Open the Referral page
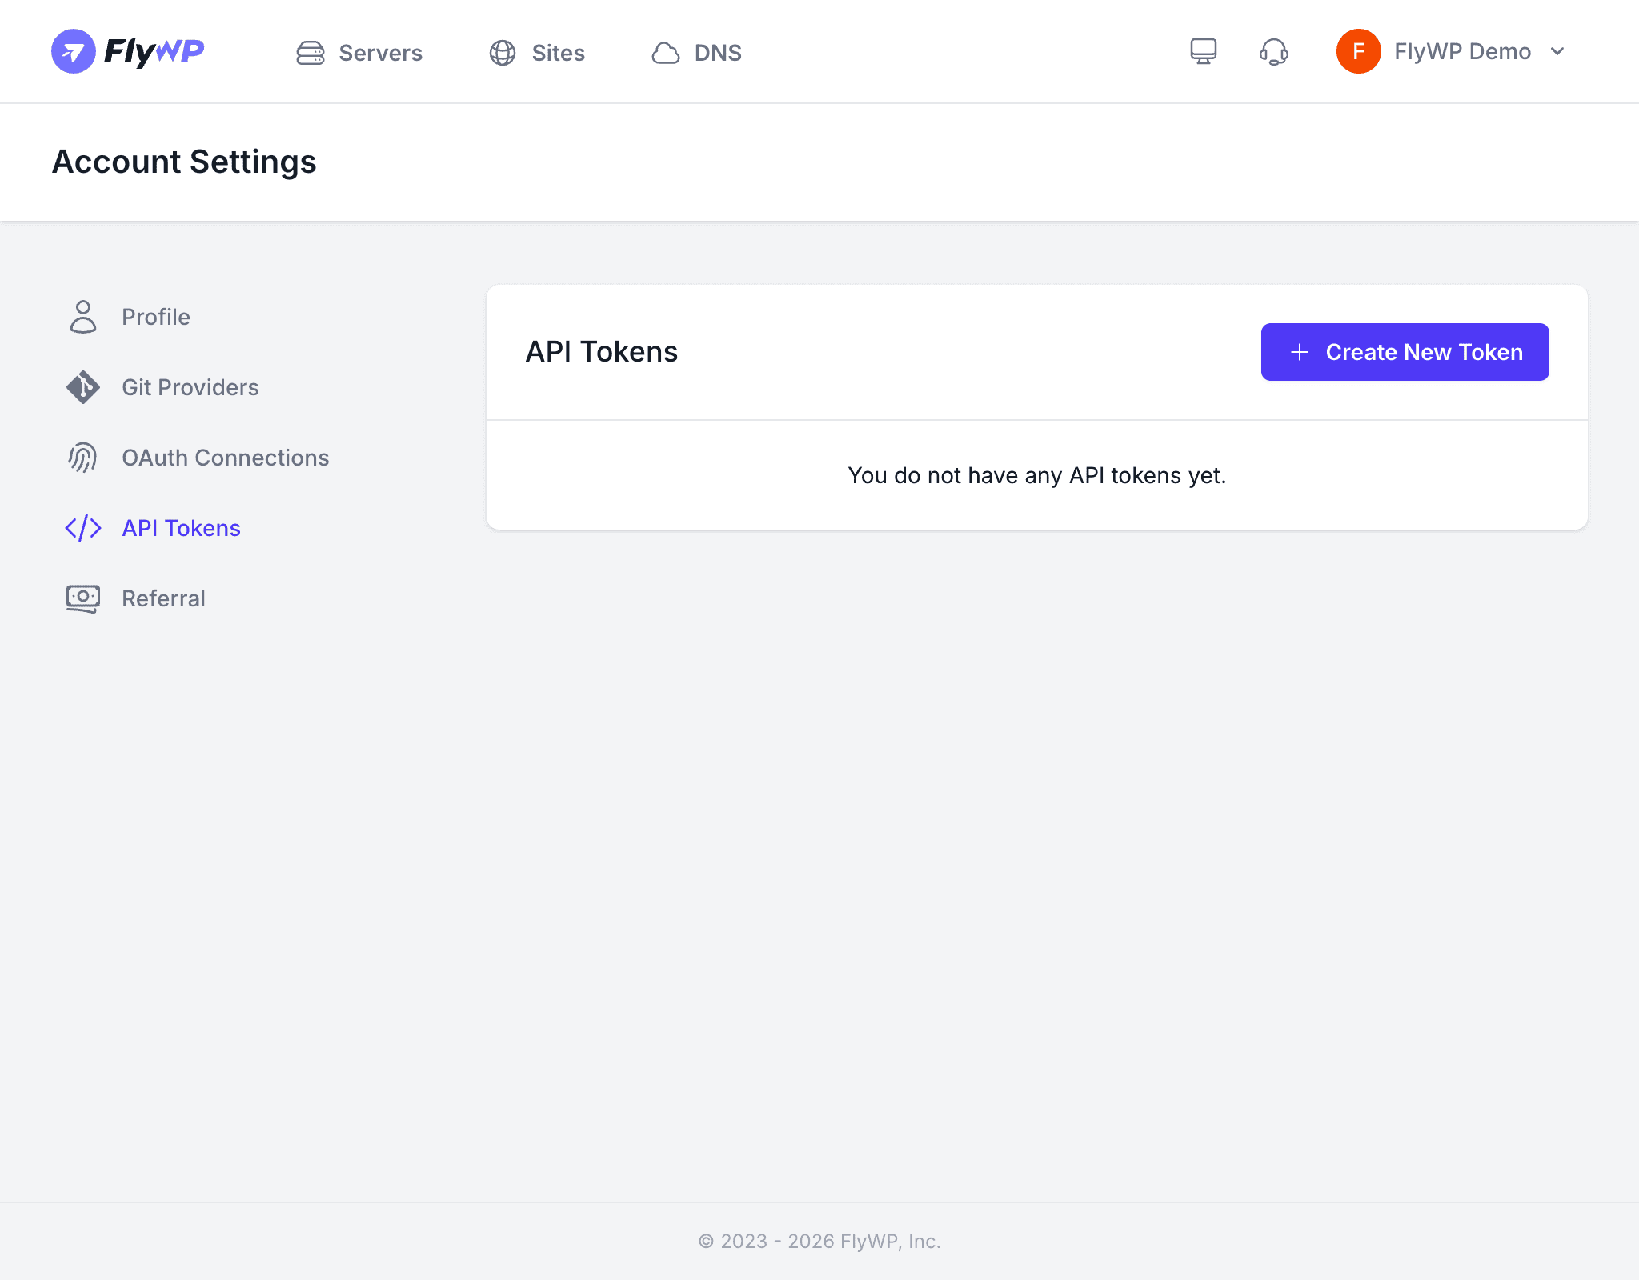This screenshot has height=1280, width=1639. coord(164,598)
